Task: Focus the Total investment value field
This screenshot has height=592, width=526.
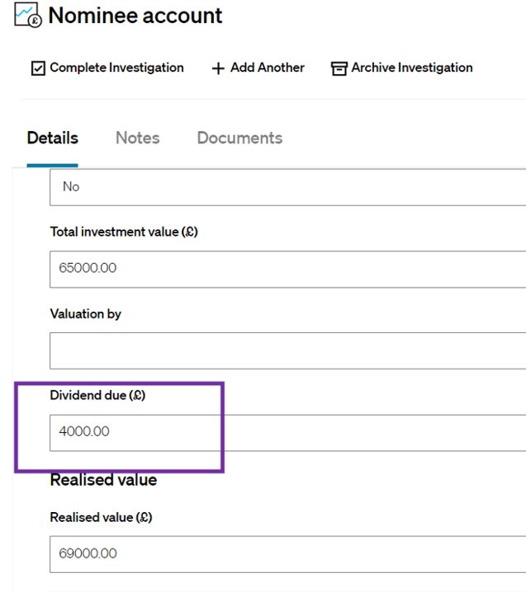Action: pyautogui.click(x=287, y=269)
